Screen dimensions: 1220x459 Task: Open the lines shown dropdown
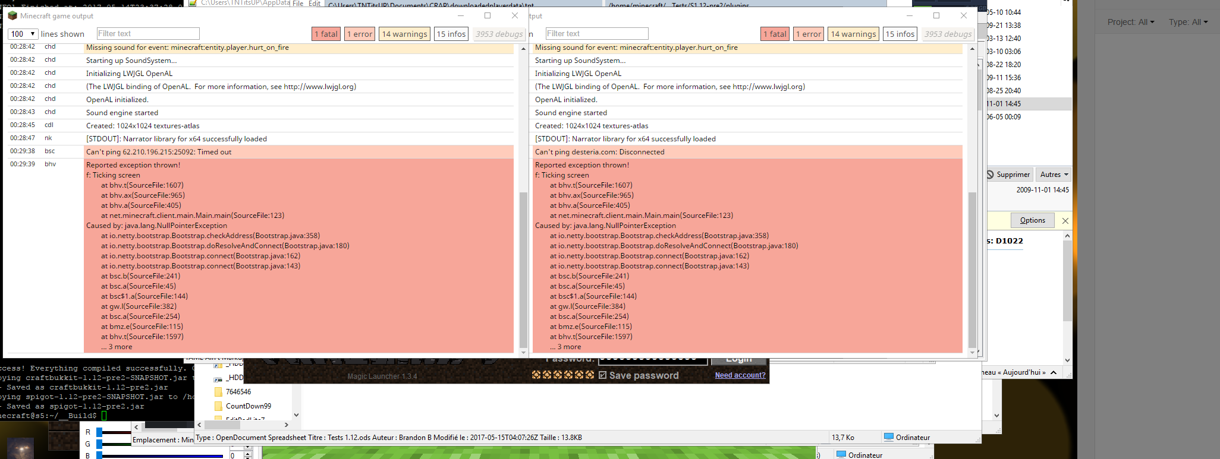coord(23,34)
